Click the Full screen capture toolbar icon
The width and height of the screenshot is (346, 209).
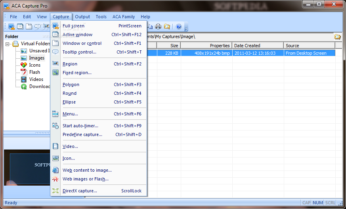[x=11, y=27]
